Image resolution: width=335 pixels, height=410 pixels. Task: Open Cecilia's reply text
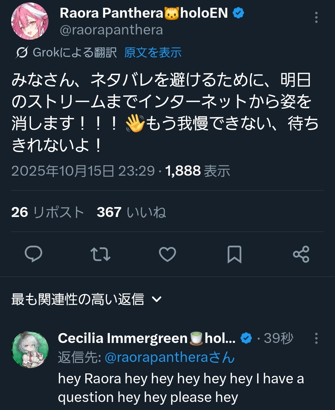(x=181, y=388)
